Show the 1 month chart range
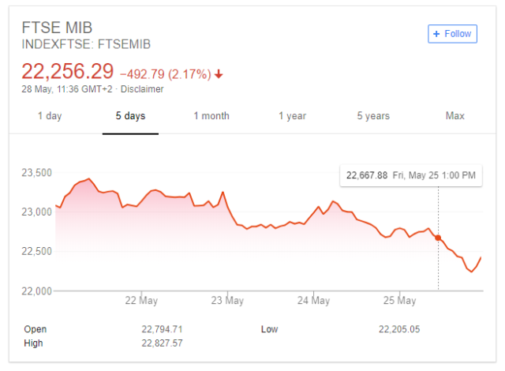The image size is (505, 371). tap(211, 116)
